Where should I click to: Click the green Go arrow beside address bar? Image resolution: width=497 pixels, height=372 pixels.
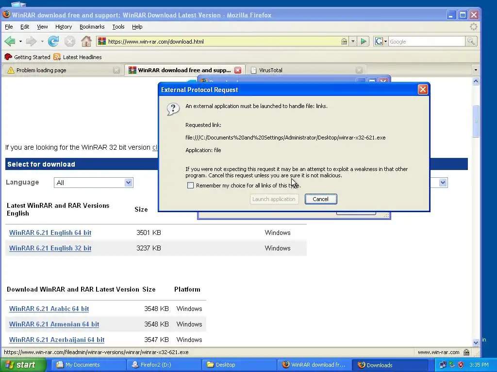coord(364,41)
